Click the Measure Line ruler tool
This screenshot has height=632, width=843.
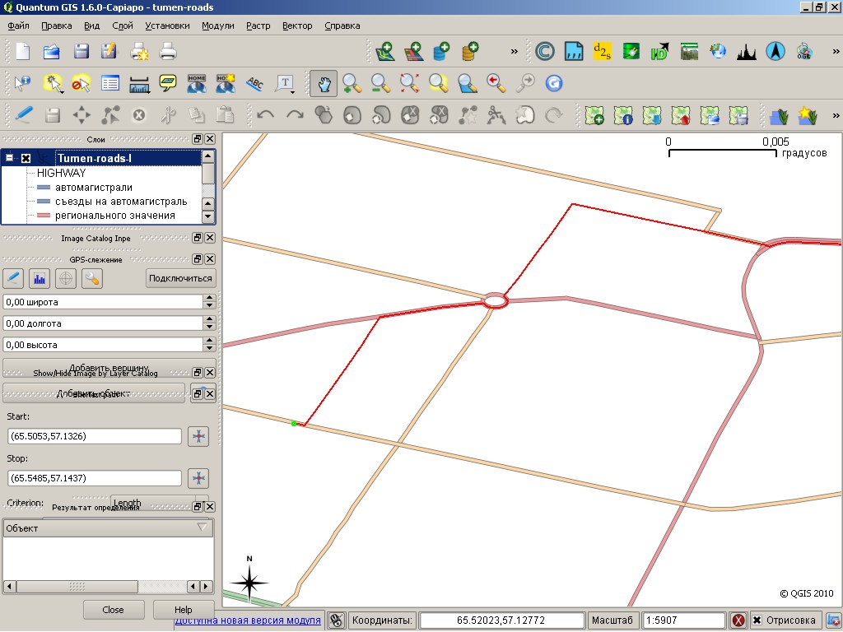click(x=139, y=83)
